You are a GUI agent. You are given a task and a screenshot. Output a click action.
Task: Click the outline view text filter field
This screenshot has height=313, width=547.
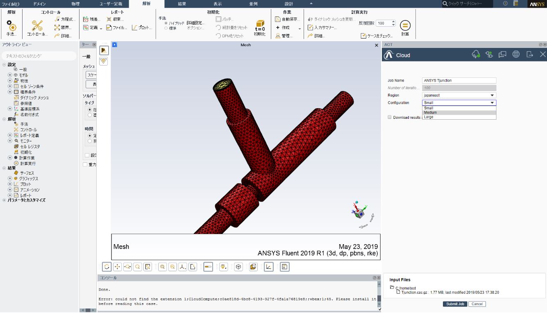click(39, 56)
